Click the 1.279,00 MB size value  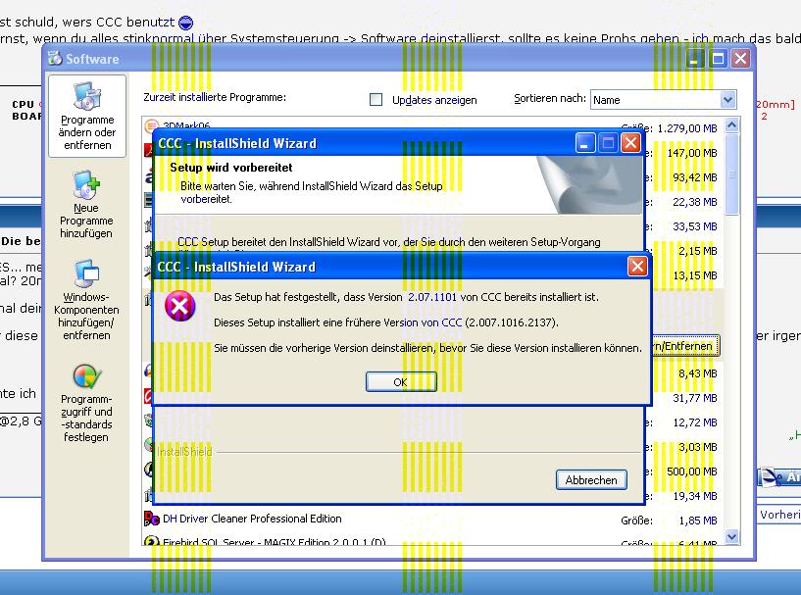687,128
